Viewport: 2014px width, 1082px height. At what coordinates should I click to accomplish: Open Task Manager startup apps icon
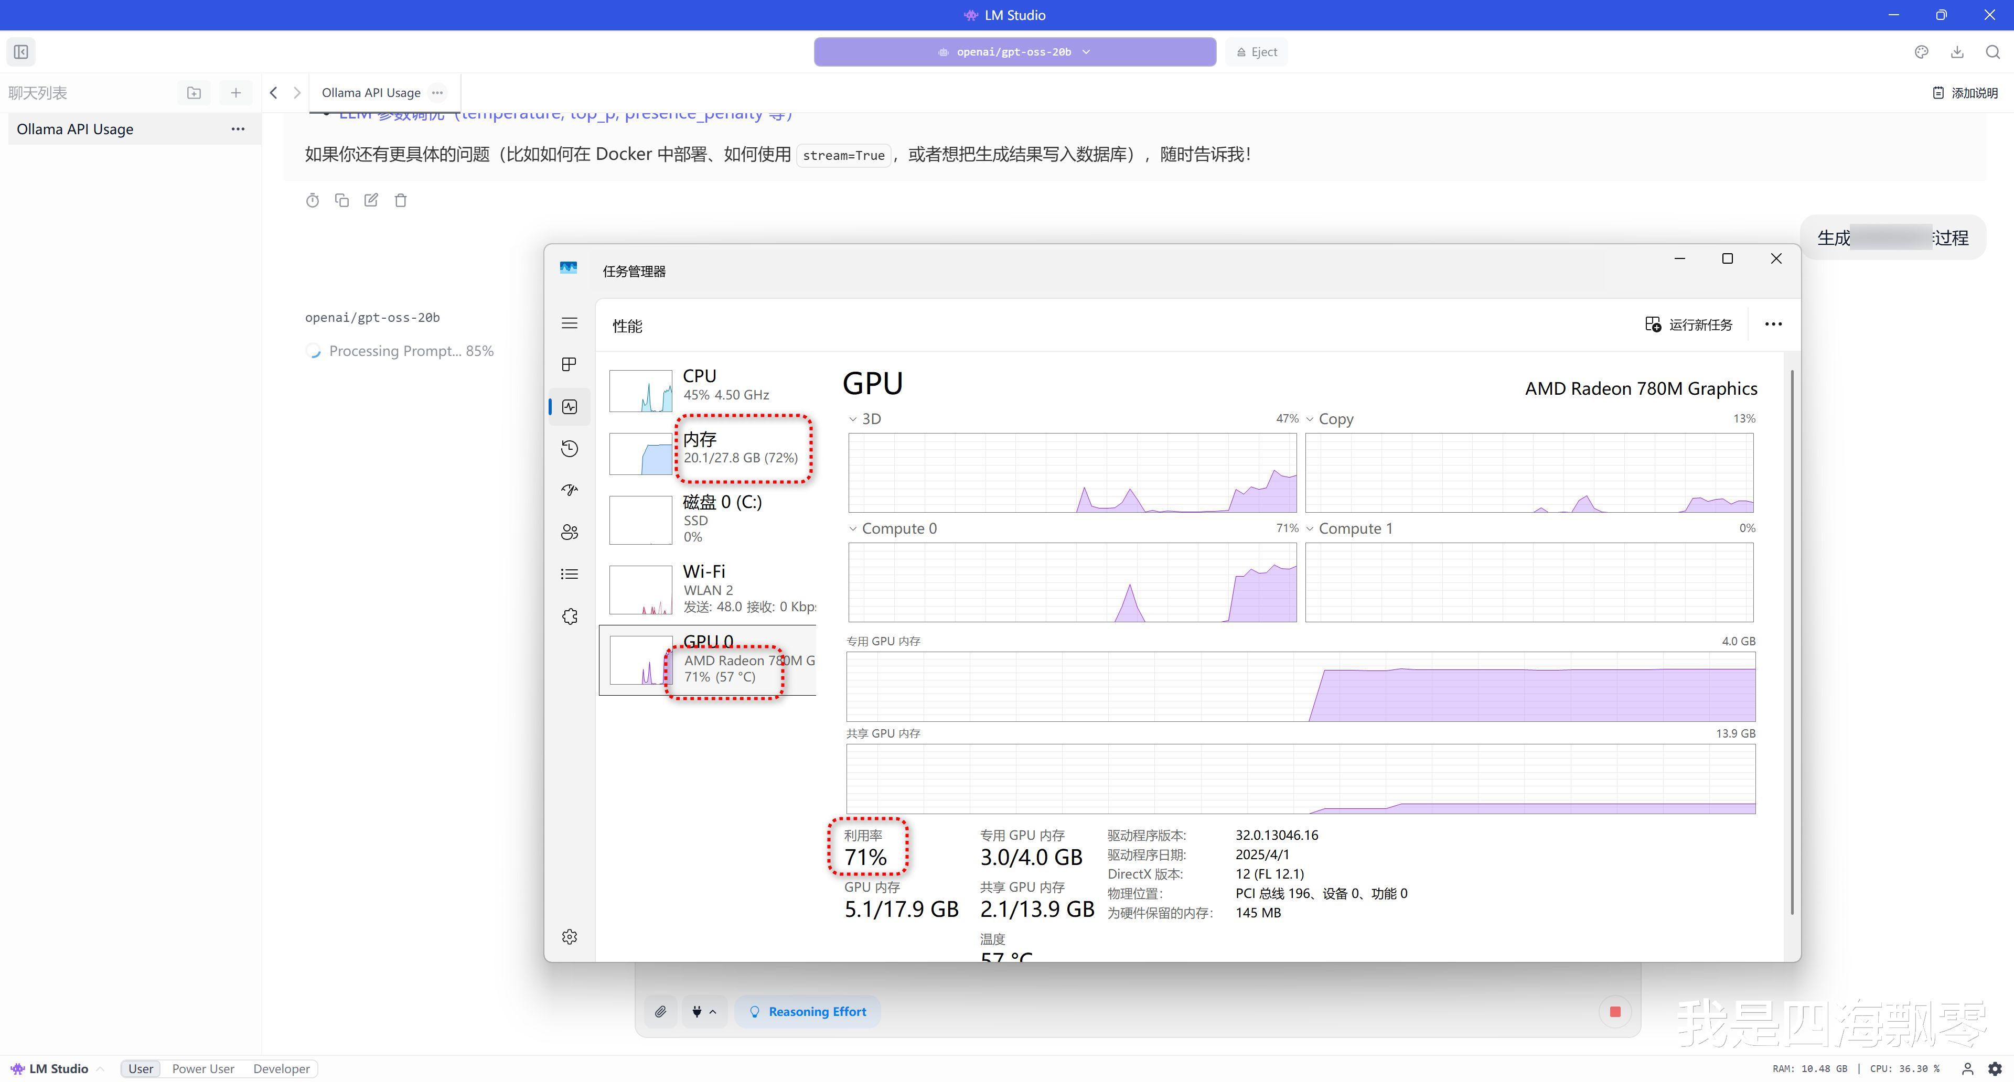click(x=569, y=490)
